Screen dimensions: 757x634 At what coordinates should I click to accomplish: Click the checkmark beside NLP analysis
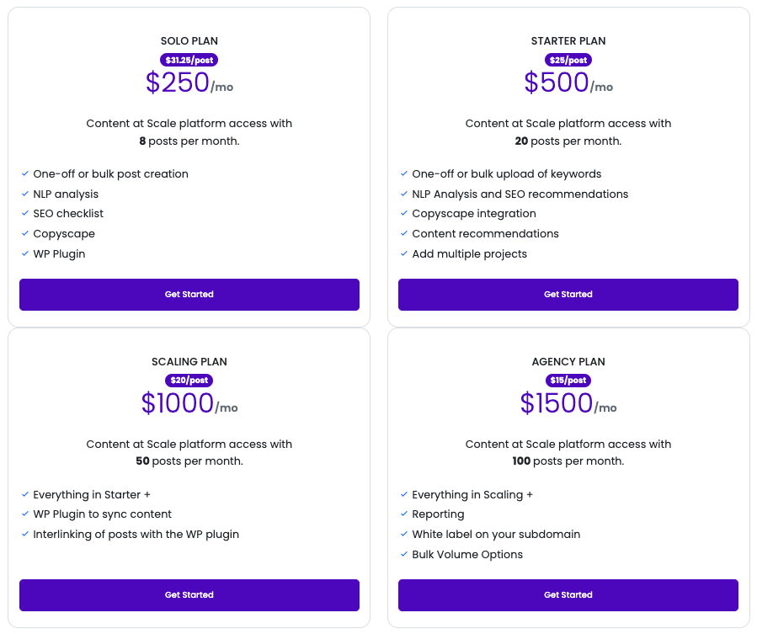[x=25, y=194]
